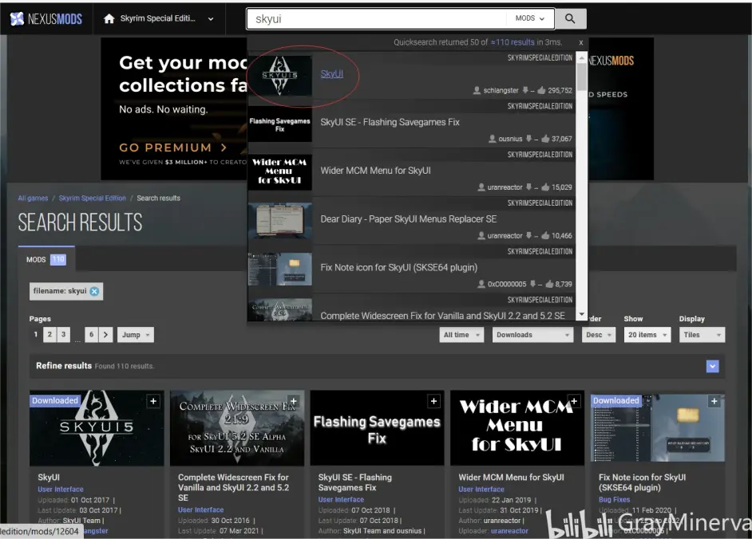
Task: Close the quicksearch results popup
Action: click(581, 42)
